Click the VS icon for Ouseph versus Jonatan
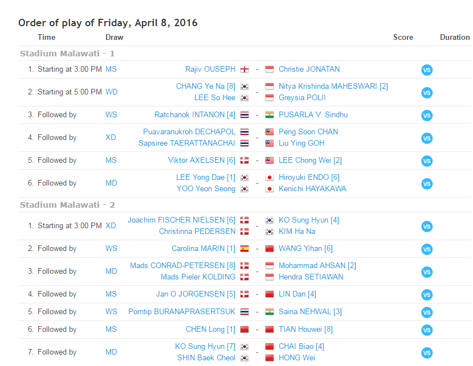The height and width of the screenshot is (366, 473). (x=427, y=70)
